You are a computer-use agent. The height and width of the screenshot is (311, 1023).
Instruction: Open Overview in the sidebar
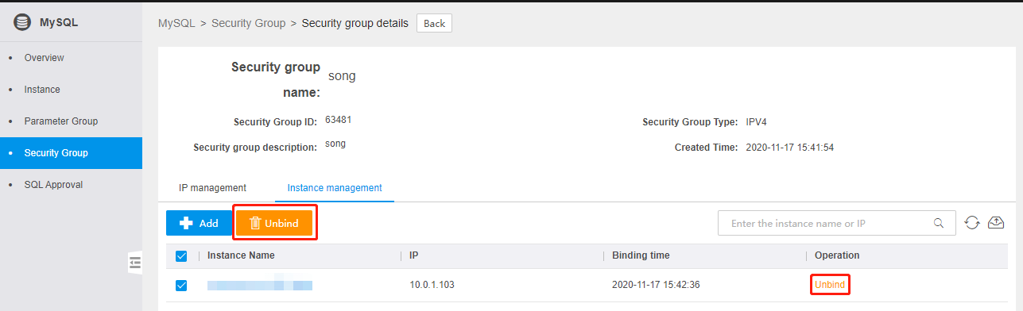tap(44, 58)
